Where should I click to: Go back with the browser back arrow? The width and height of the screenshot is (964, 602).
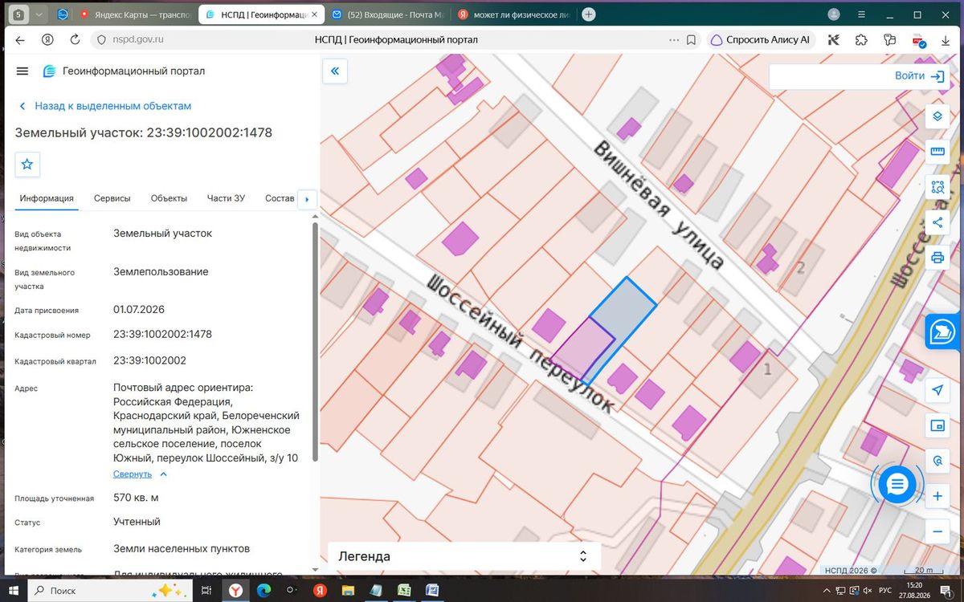pyautogui.click(x=20, y=39)
